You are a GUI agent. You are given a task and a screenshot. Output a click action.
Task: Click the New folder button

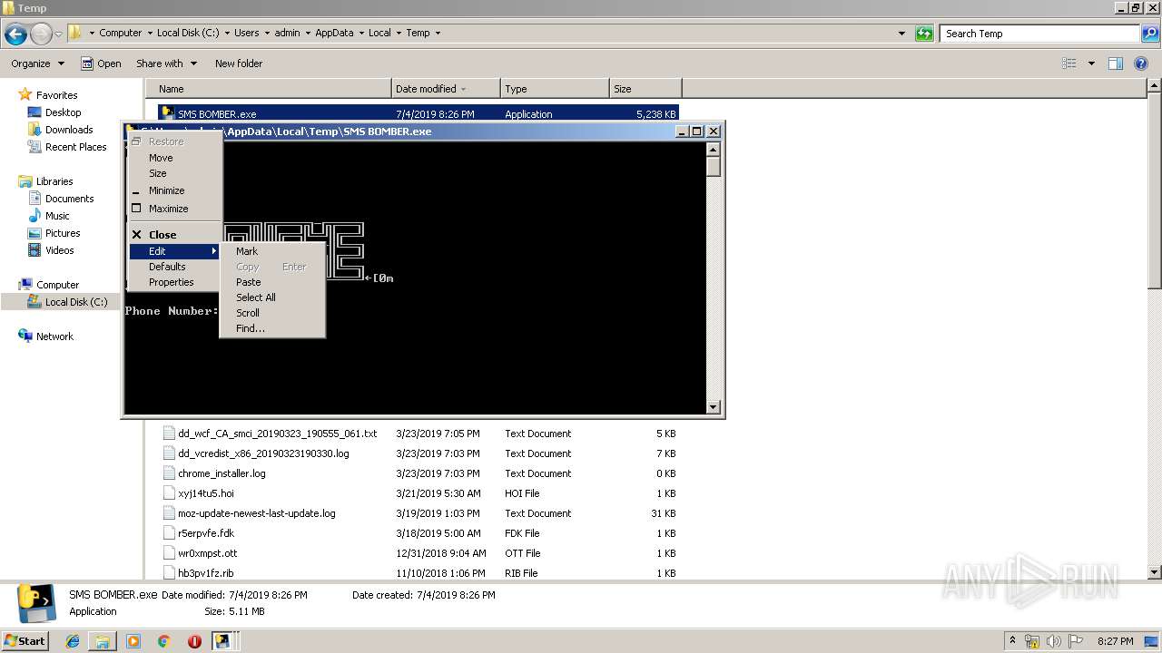(x=239, y=63)
